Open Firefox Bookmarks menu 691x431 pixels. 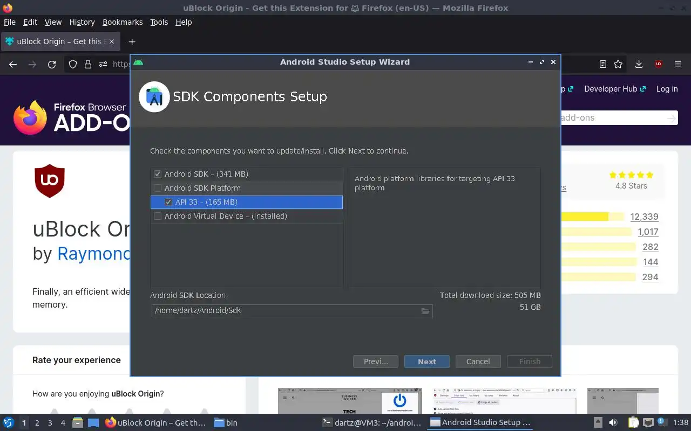[x=123, y=22]
